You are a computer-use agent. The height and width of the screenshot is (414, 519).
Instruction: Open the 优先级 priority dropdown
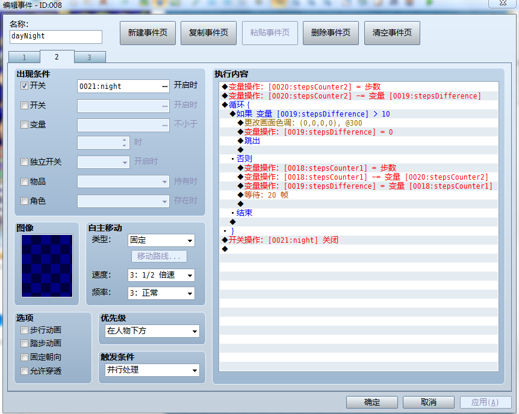tap(152, 331)
